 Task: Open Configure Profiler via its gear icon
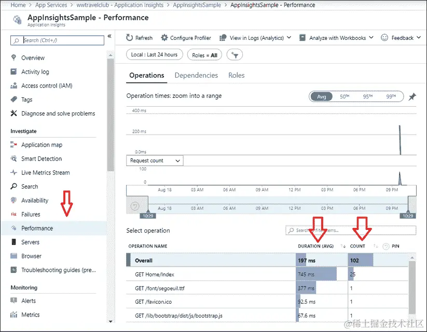tap(164, 37)
